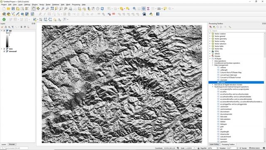The height and width of the screenshot is (150, 266).
Task: Expand the Vector geometry group
Action: [x=210, y=39]
